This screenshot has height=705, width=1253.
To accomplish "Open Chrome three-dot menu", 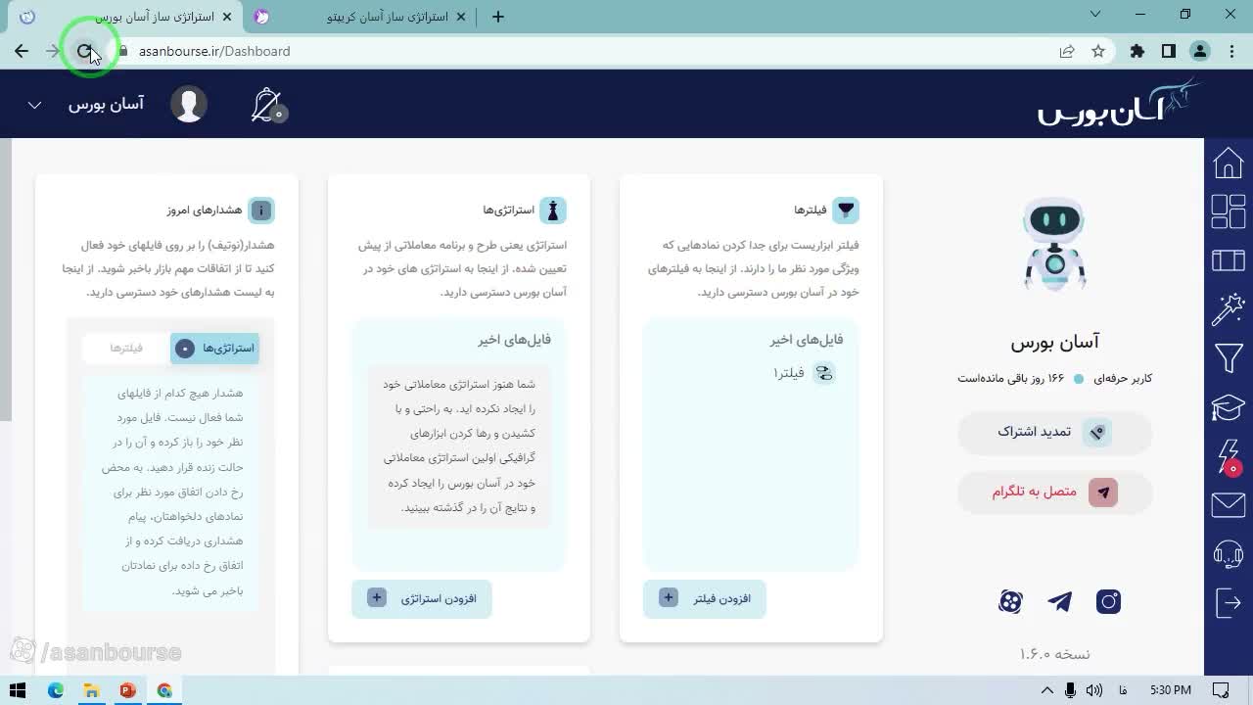I will [1231, 51].
